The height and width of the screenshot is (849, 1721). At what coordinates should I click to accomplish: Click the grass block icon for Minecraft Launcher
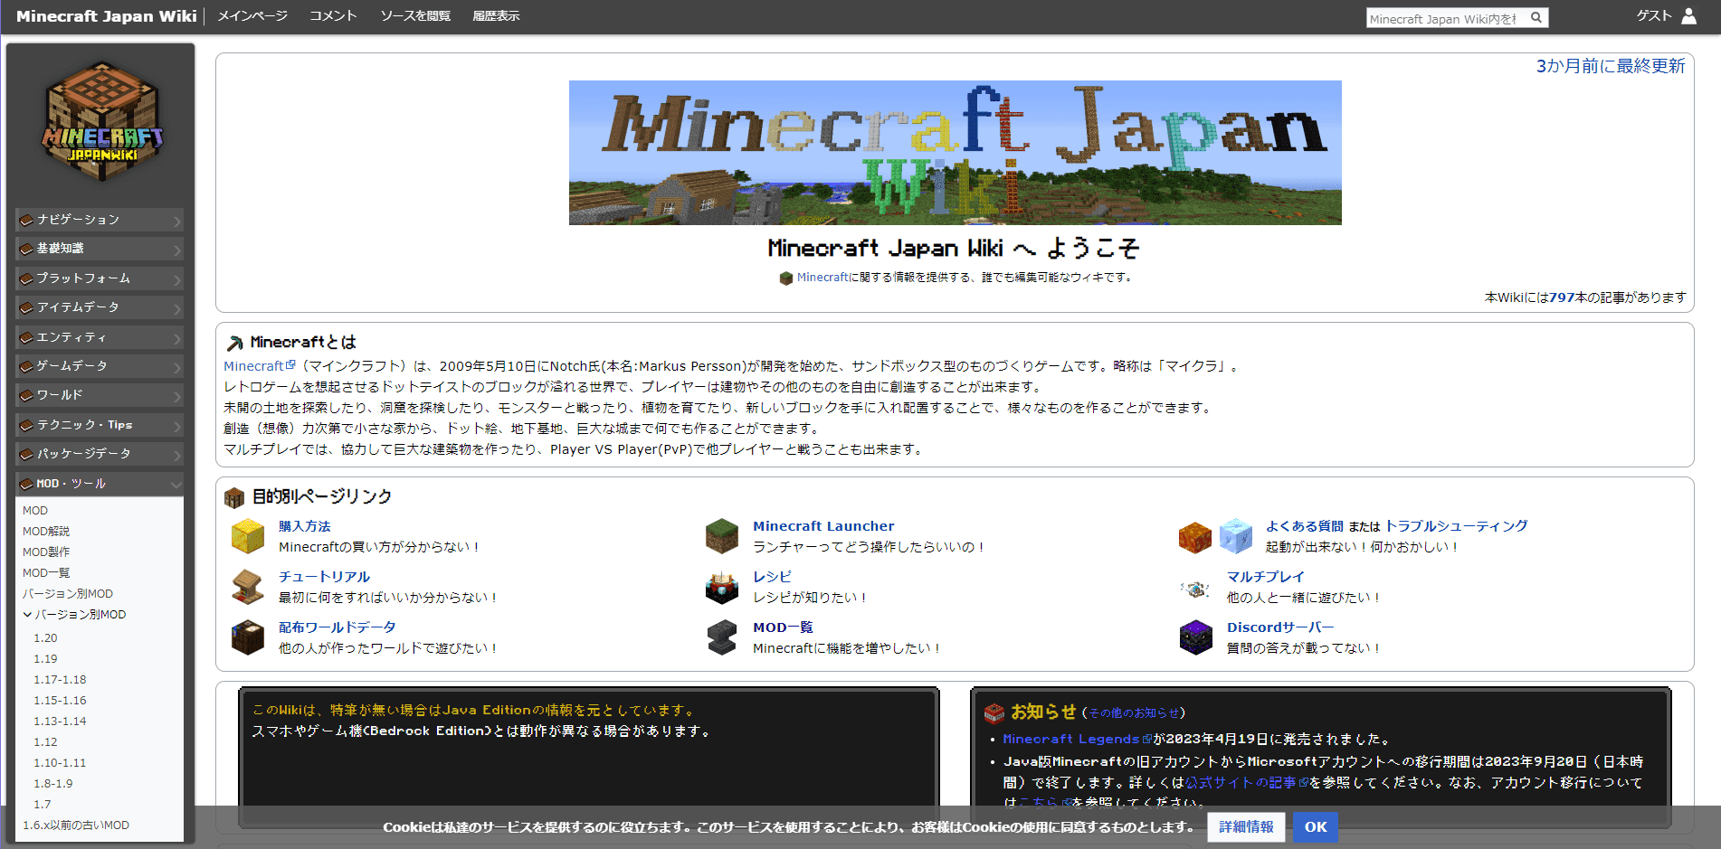pos(721,536)
